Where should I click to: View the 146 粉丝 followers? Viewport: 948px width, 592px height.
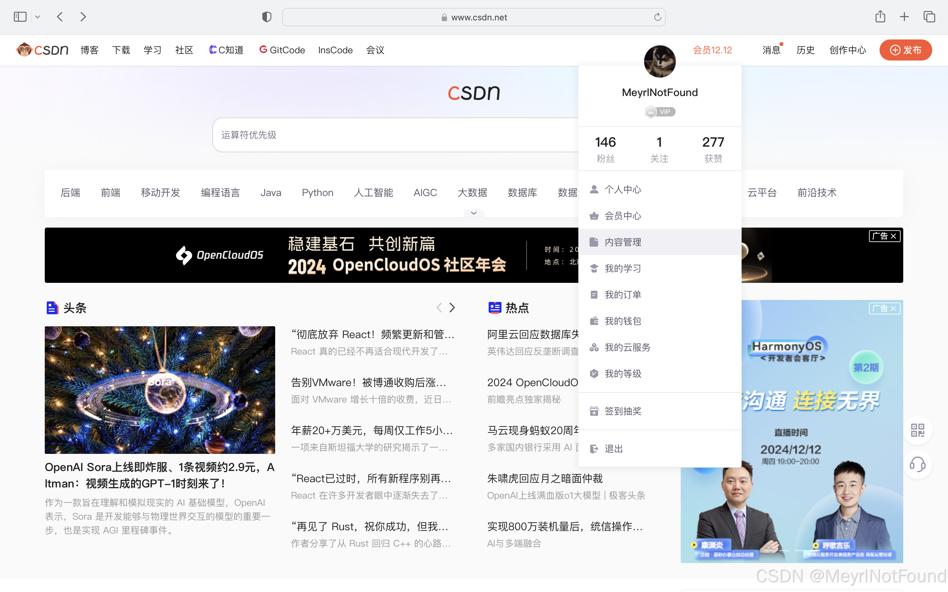pos(605,149)
